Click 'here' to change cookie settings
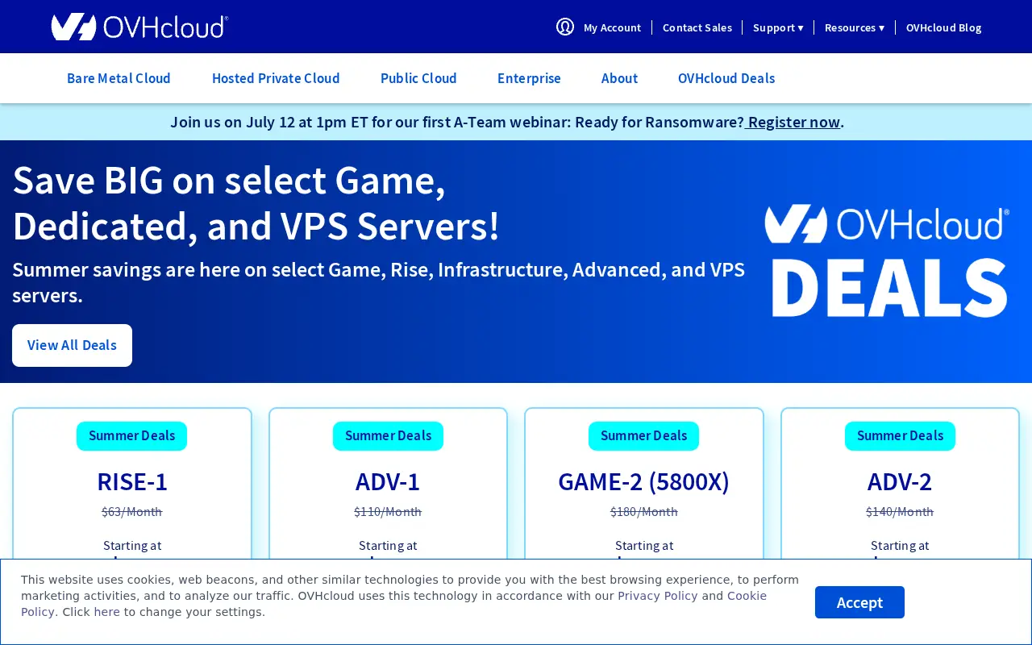The width and height of the screenshot is (1032, 645). (x=107, y=612)
